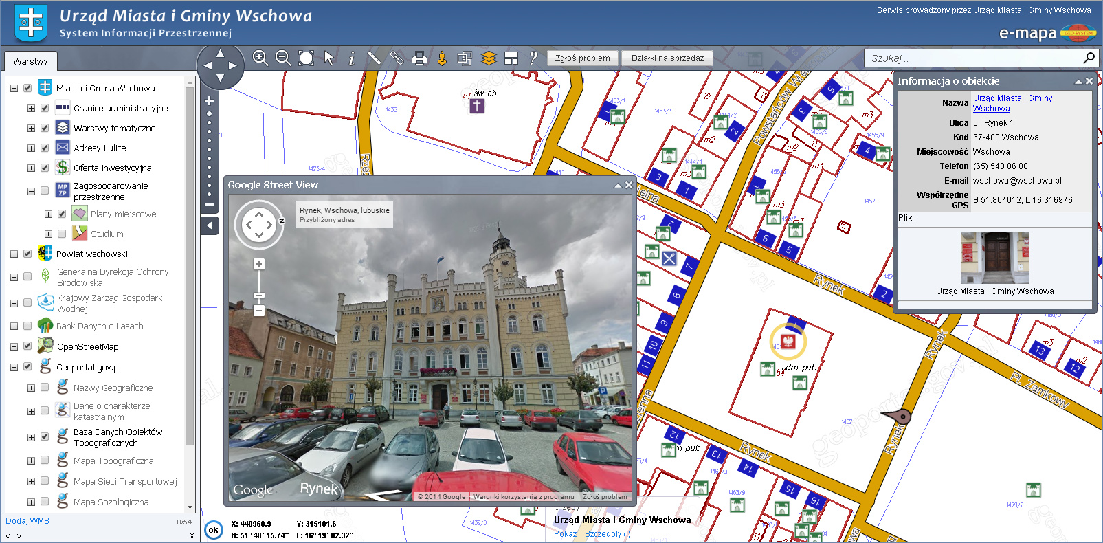Select Mapa Sozologiczna layer item
1103x543 pixels.
[x=111, y=502]
